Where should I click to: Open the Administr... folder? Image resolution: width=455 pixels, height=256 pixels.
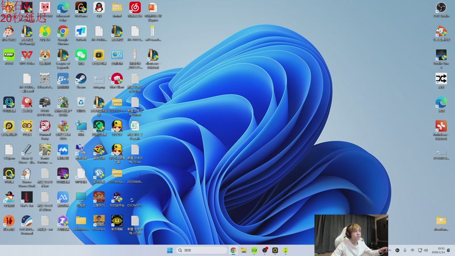[x=81, y=221]
